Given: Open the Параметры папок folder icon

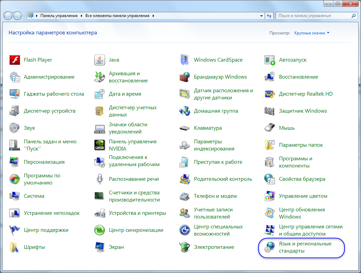Looking at the screenshot, I should click(x=269, y=145).
